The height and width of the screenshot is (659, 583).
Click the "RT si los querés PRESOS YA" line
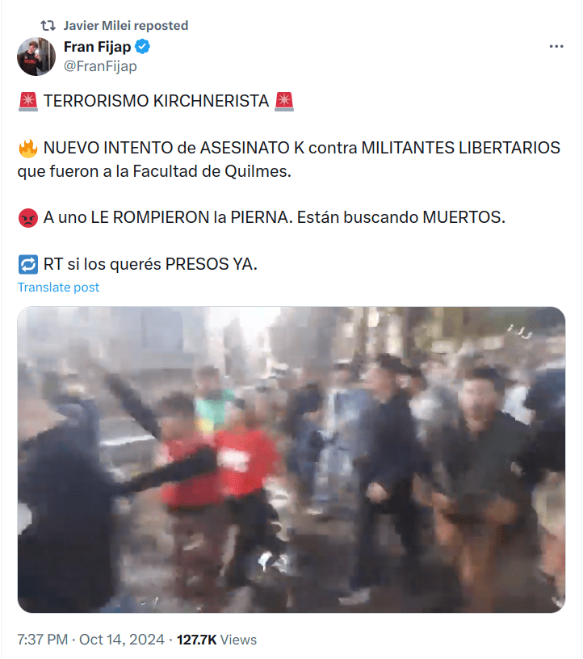click(x=150, y=264)
